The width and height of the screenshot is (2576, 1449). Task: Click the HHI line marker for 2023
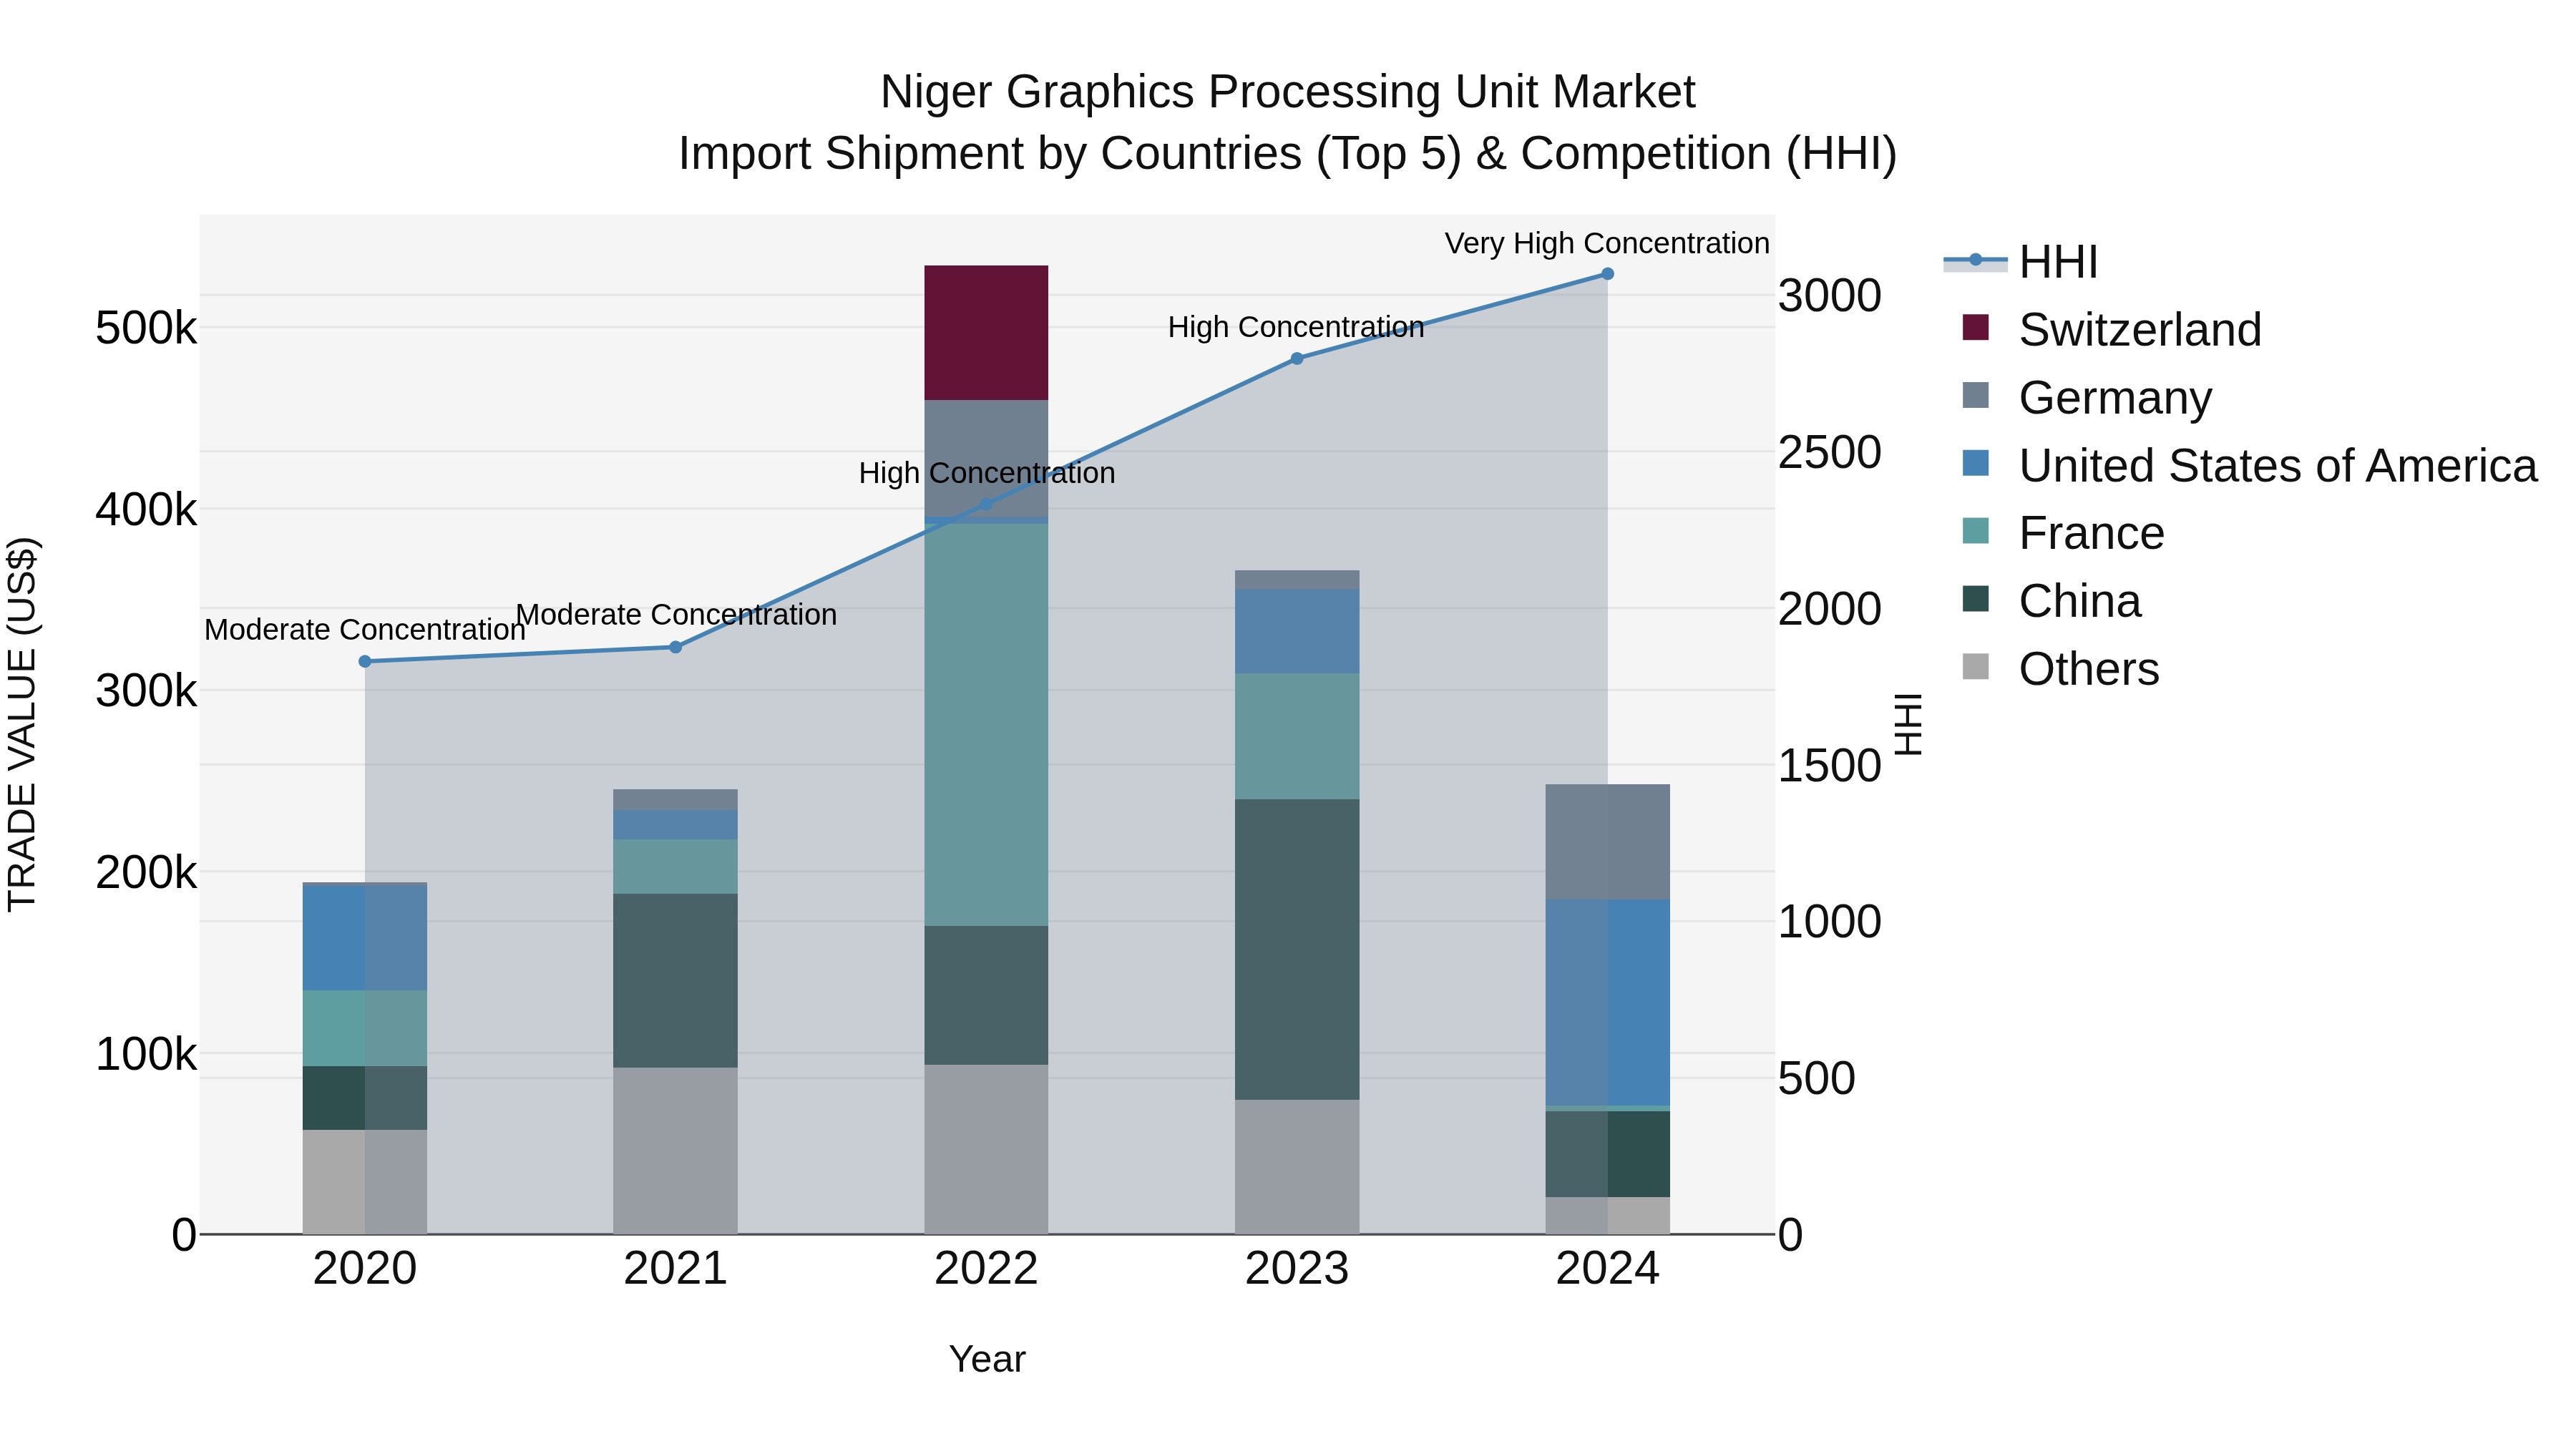[1297, 358]
